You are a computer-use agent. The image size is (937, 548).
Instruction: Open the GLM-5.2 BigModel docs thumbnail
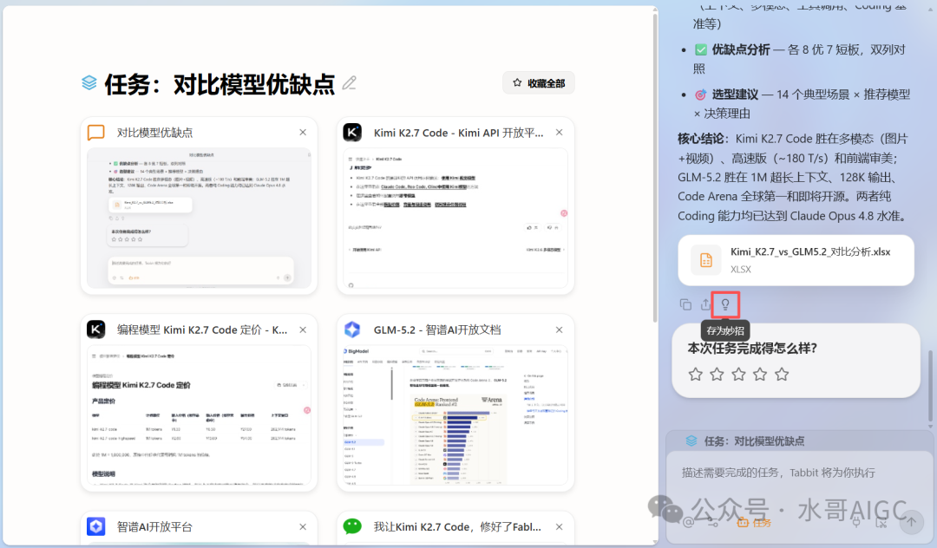click(455, 414)
